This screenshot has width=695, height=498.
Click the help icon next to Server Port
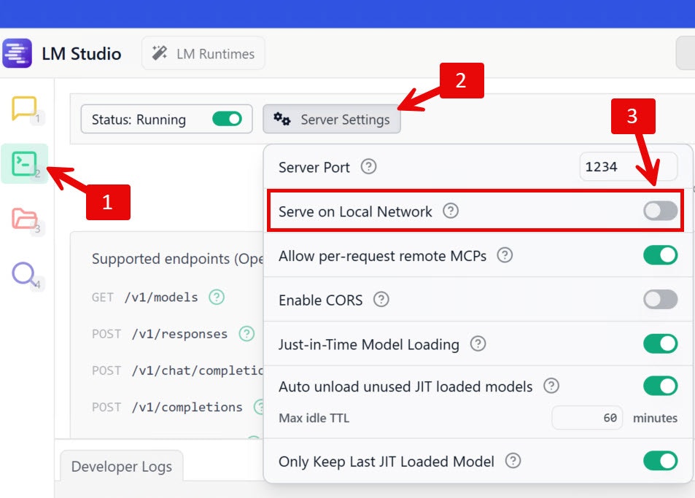point(368,166)
